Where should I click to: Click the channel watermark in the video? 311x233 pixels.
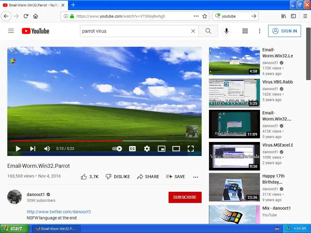click(192, 131)
